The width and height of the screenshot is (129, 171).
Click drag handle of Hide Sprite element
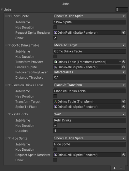[7, 138]
